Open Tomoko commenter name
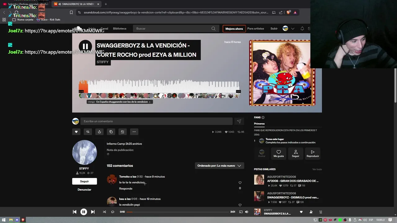The height and width of the screenshot is (223, 397). click(125, 177)
